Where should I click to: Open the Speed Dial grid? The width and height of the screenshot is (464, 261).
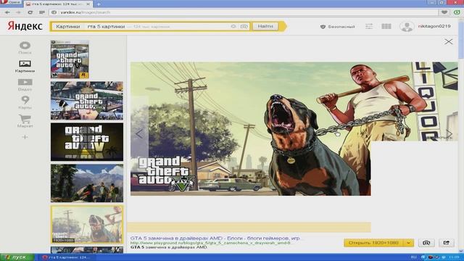click(42, 12)
